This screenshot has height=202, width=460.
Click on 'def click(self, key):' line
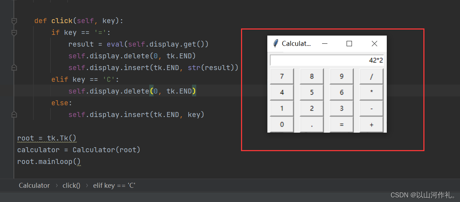pos(79,21)
